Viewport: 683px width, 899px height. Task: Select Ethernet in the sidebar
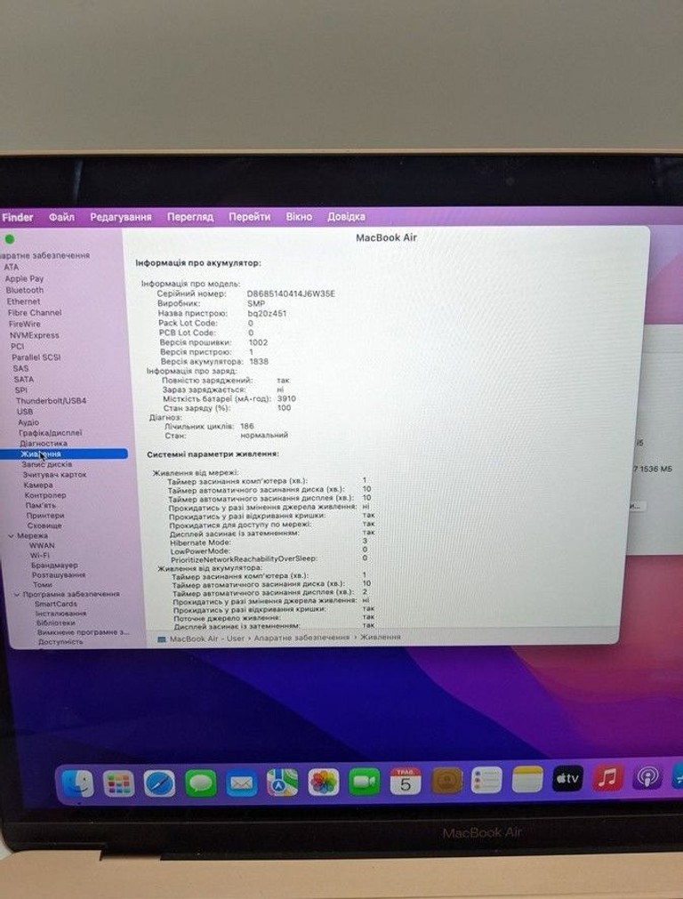[23, 301]
